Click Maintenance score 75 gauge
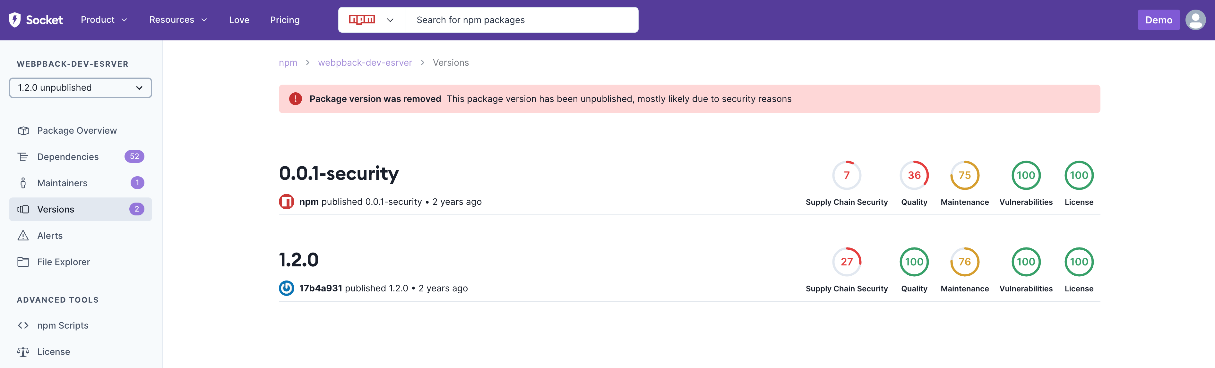Screen dimensions: 1215x368 965,175
